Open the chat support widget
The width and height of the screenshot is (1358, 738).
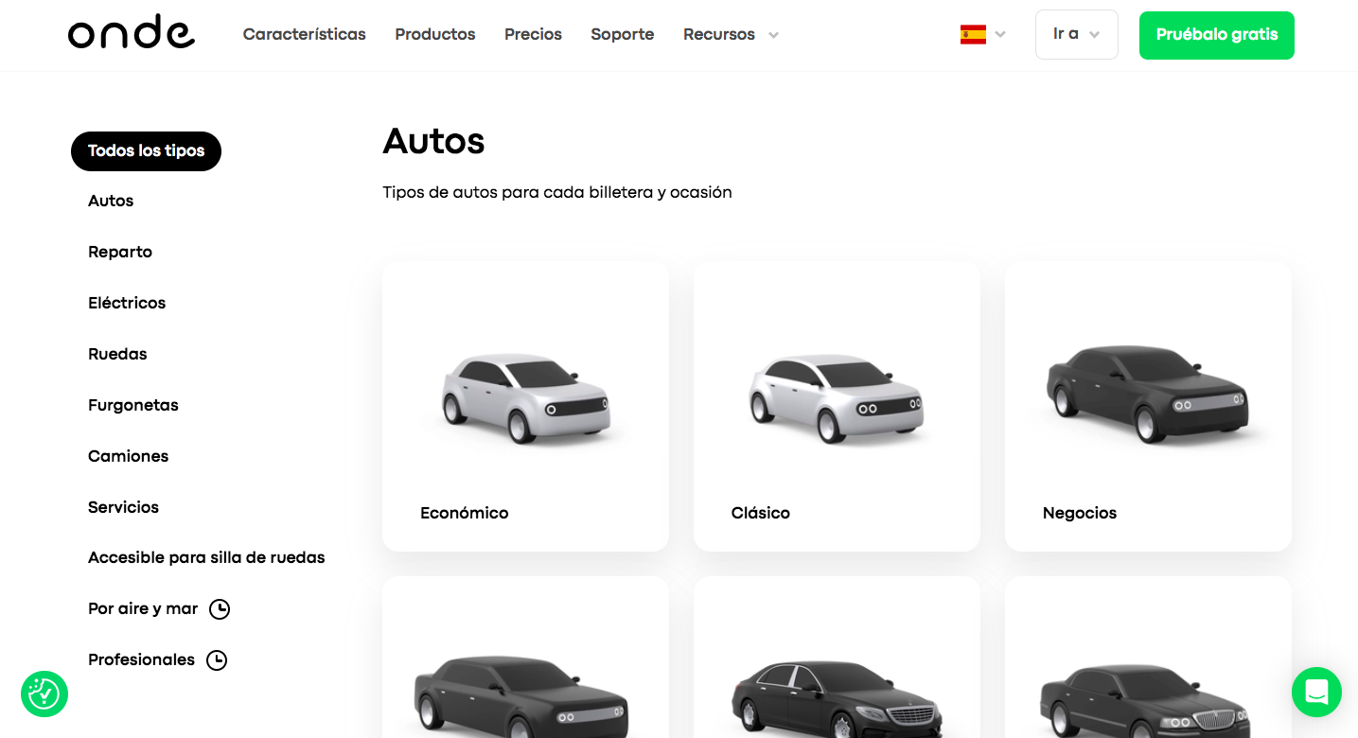1316,692
